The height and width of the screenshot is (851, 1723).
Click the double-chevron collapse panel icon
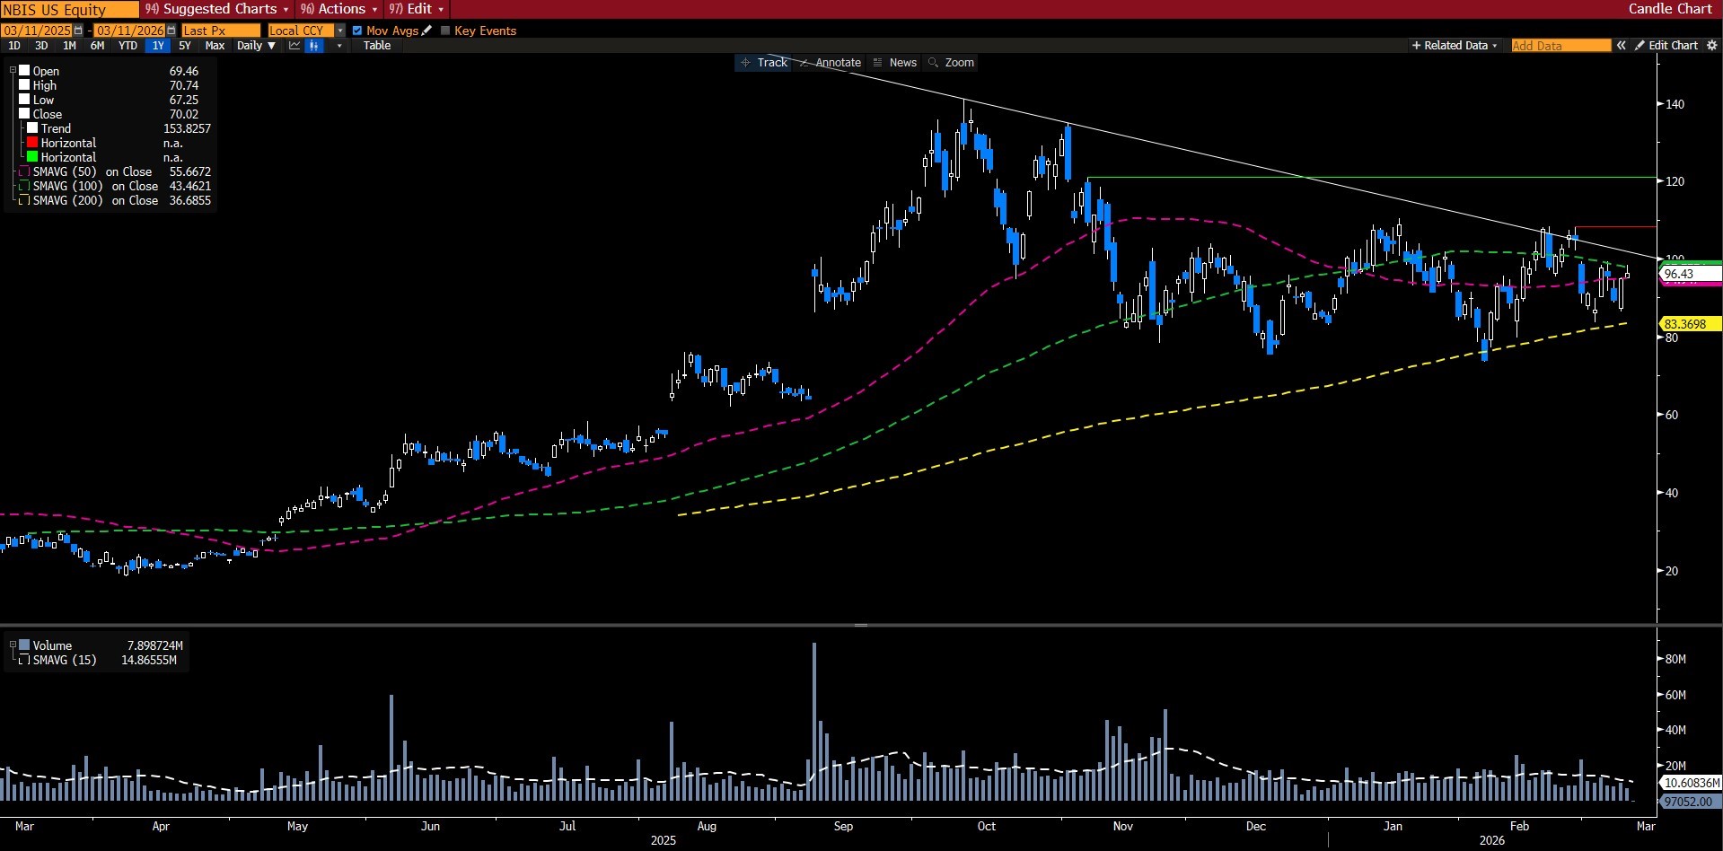(x=1622, y=46)
